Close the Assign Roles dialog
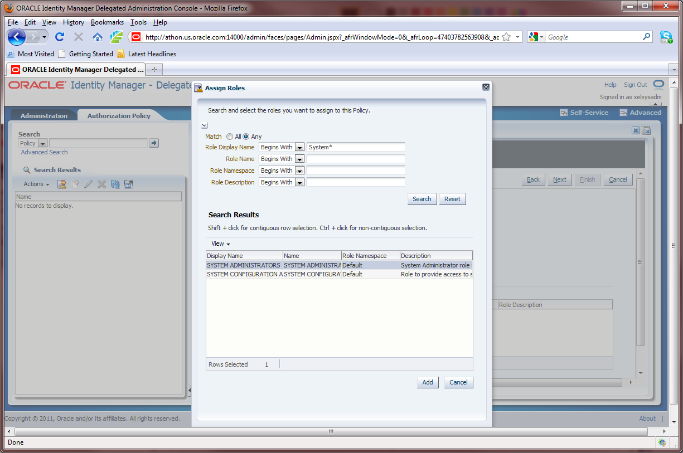 tap(486, 87)
